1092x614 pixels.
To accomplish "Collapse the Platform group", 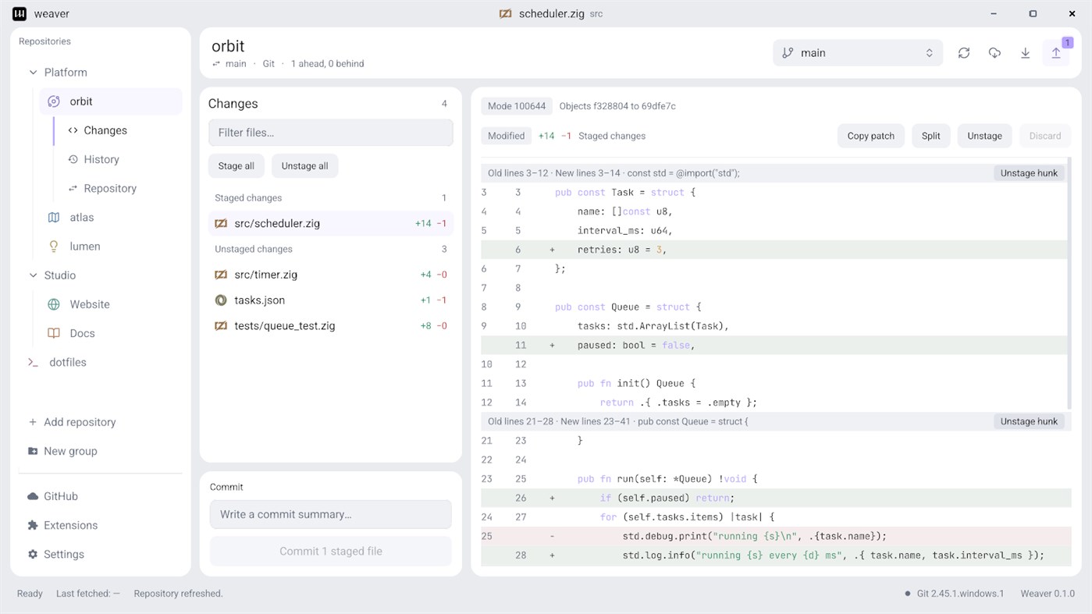I will [x=33, y=73].
